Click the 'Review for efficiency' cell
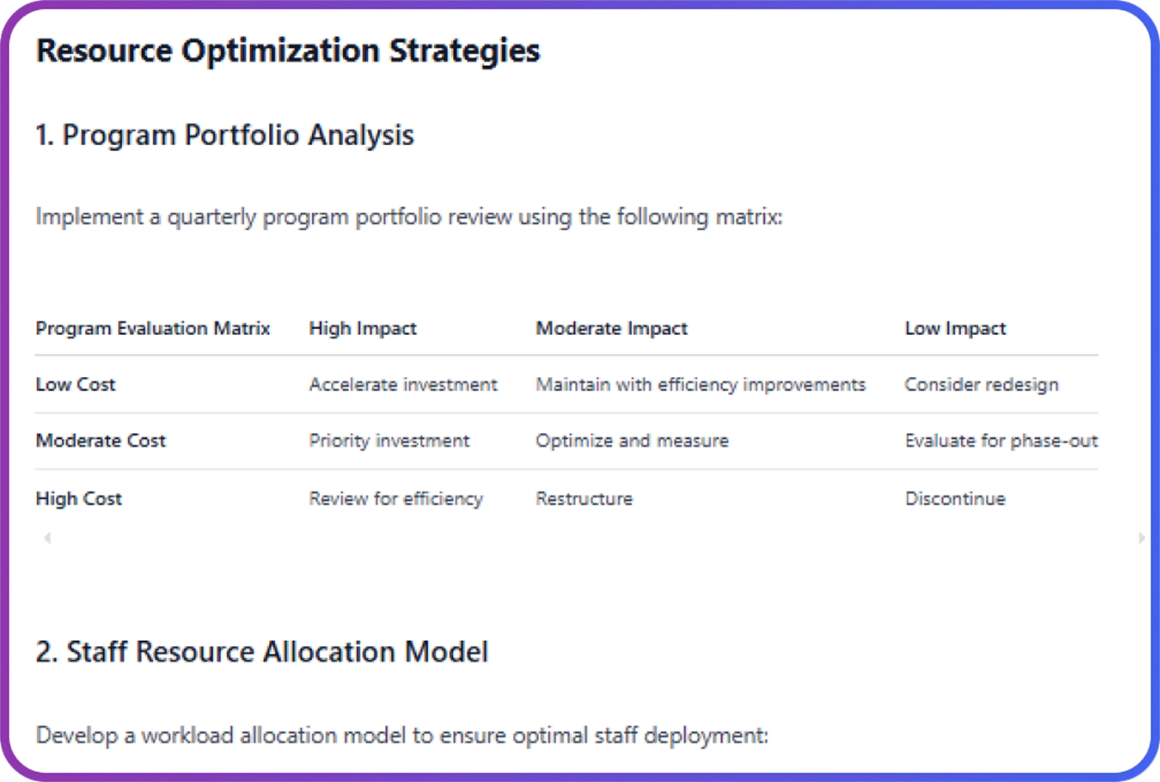This screenshot has width=1160, height=782. pos(396,498)
